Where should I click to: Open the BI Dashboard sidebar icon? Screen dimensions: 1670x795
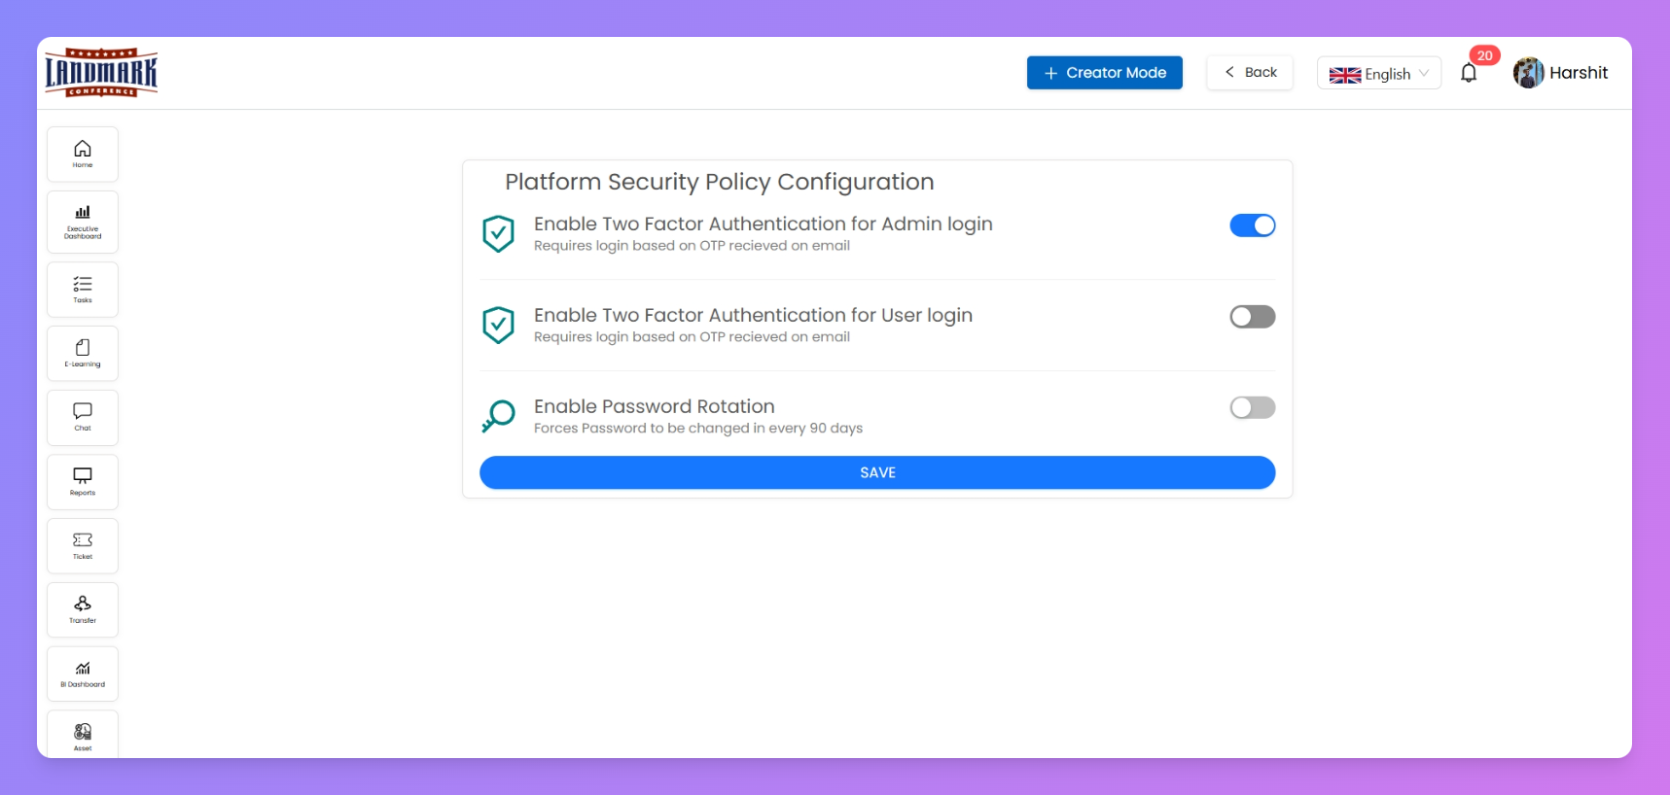pos(83,674)
